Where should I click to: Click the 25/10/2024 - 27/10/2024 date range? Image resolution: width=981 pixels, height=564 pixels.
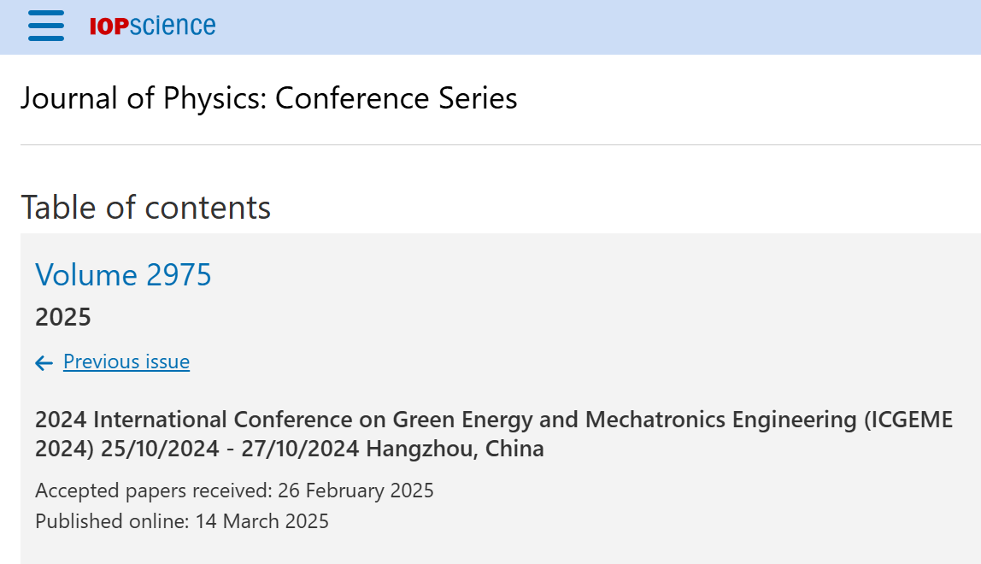[x=230, y=449]
